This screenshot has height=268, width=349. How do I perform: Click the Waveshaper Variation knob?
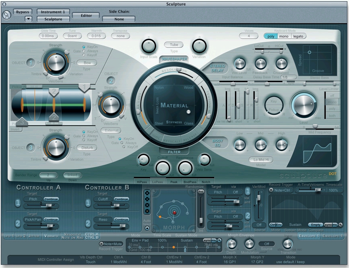coord(199,46)
